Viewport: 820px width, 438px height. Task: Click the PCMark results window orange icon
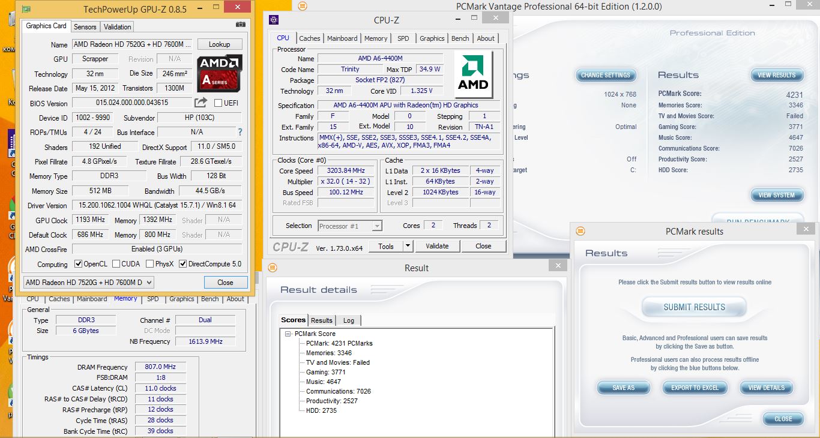[580, 231]
